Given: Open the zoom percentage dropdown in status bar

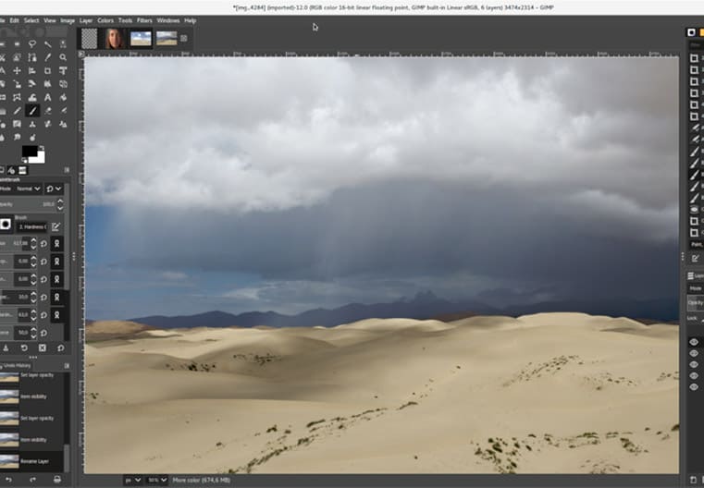Looking at the screenshot, I should click(157, 480).
